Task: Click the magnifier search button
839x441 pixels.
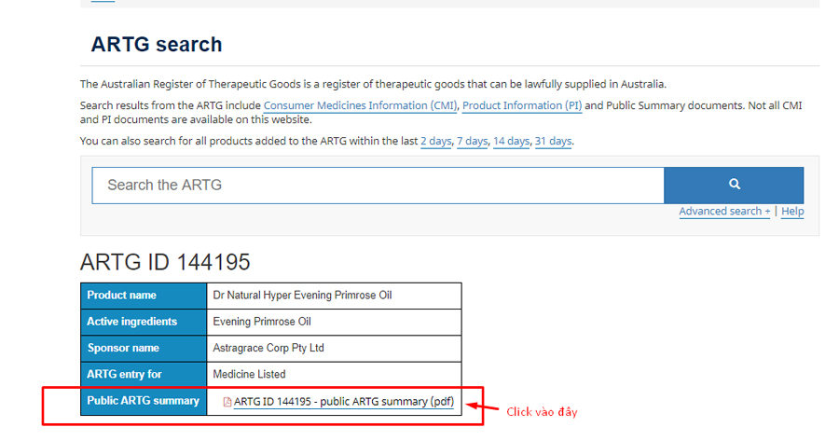Action: (x=734, y=185)
